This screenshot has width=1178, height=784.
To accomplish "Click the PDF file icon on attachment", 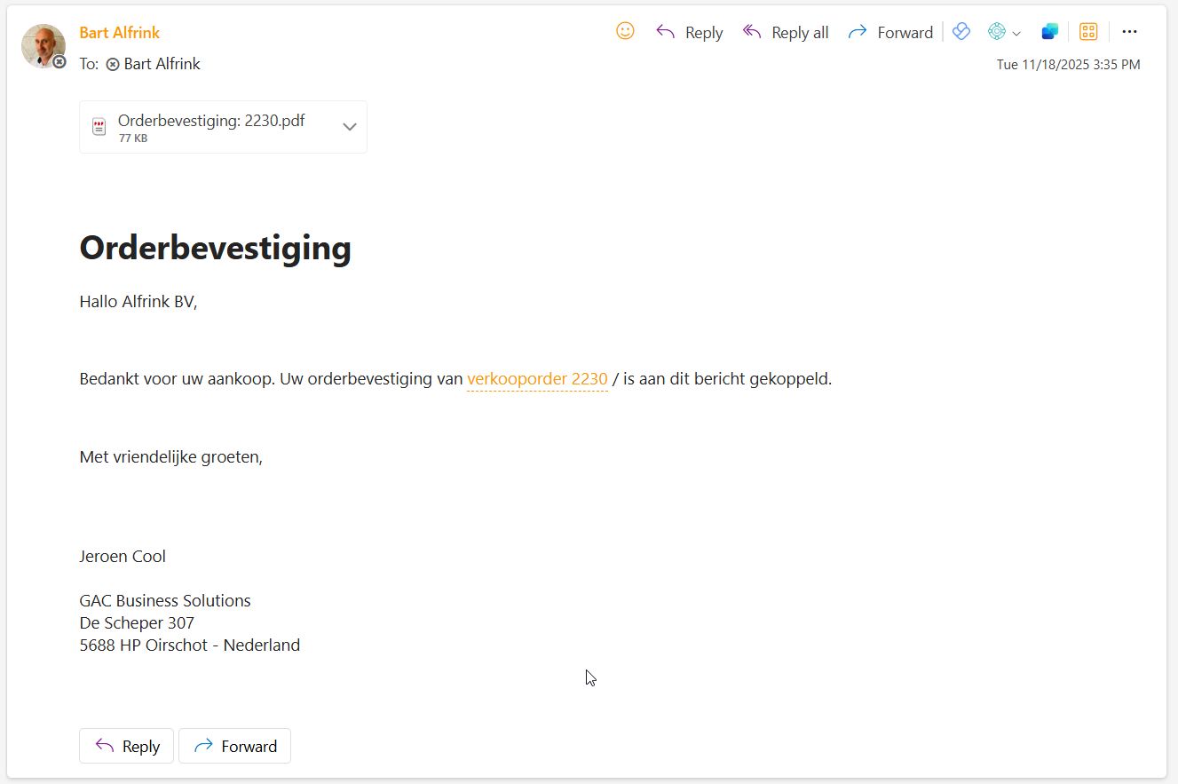I will click(99, 127).
